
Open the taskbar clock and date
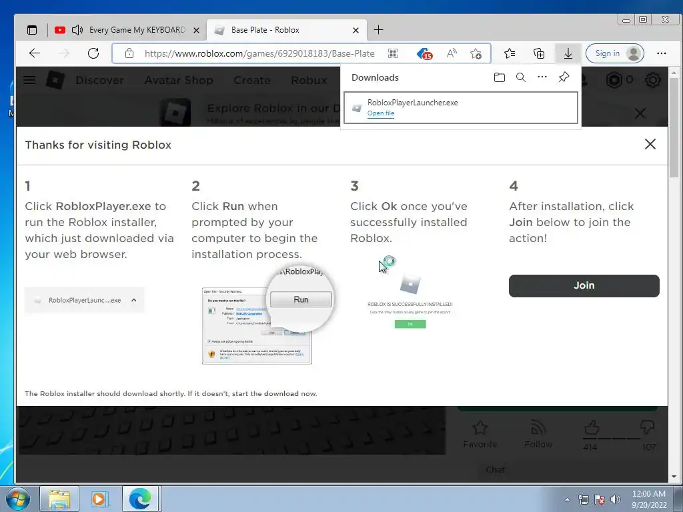(x=649, y=499)
